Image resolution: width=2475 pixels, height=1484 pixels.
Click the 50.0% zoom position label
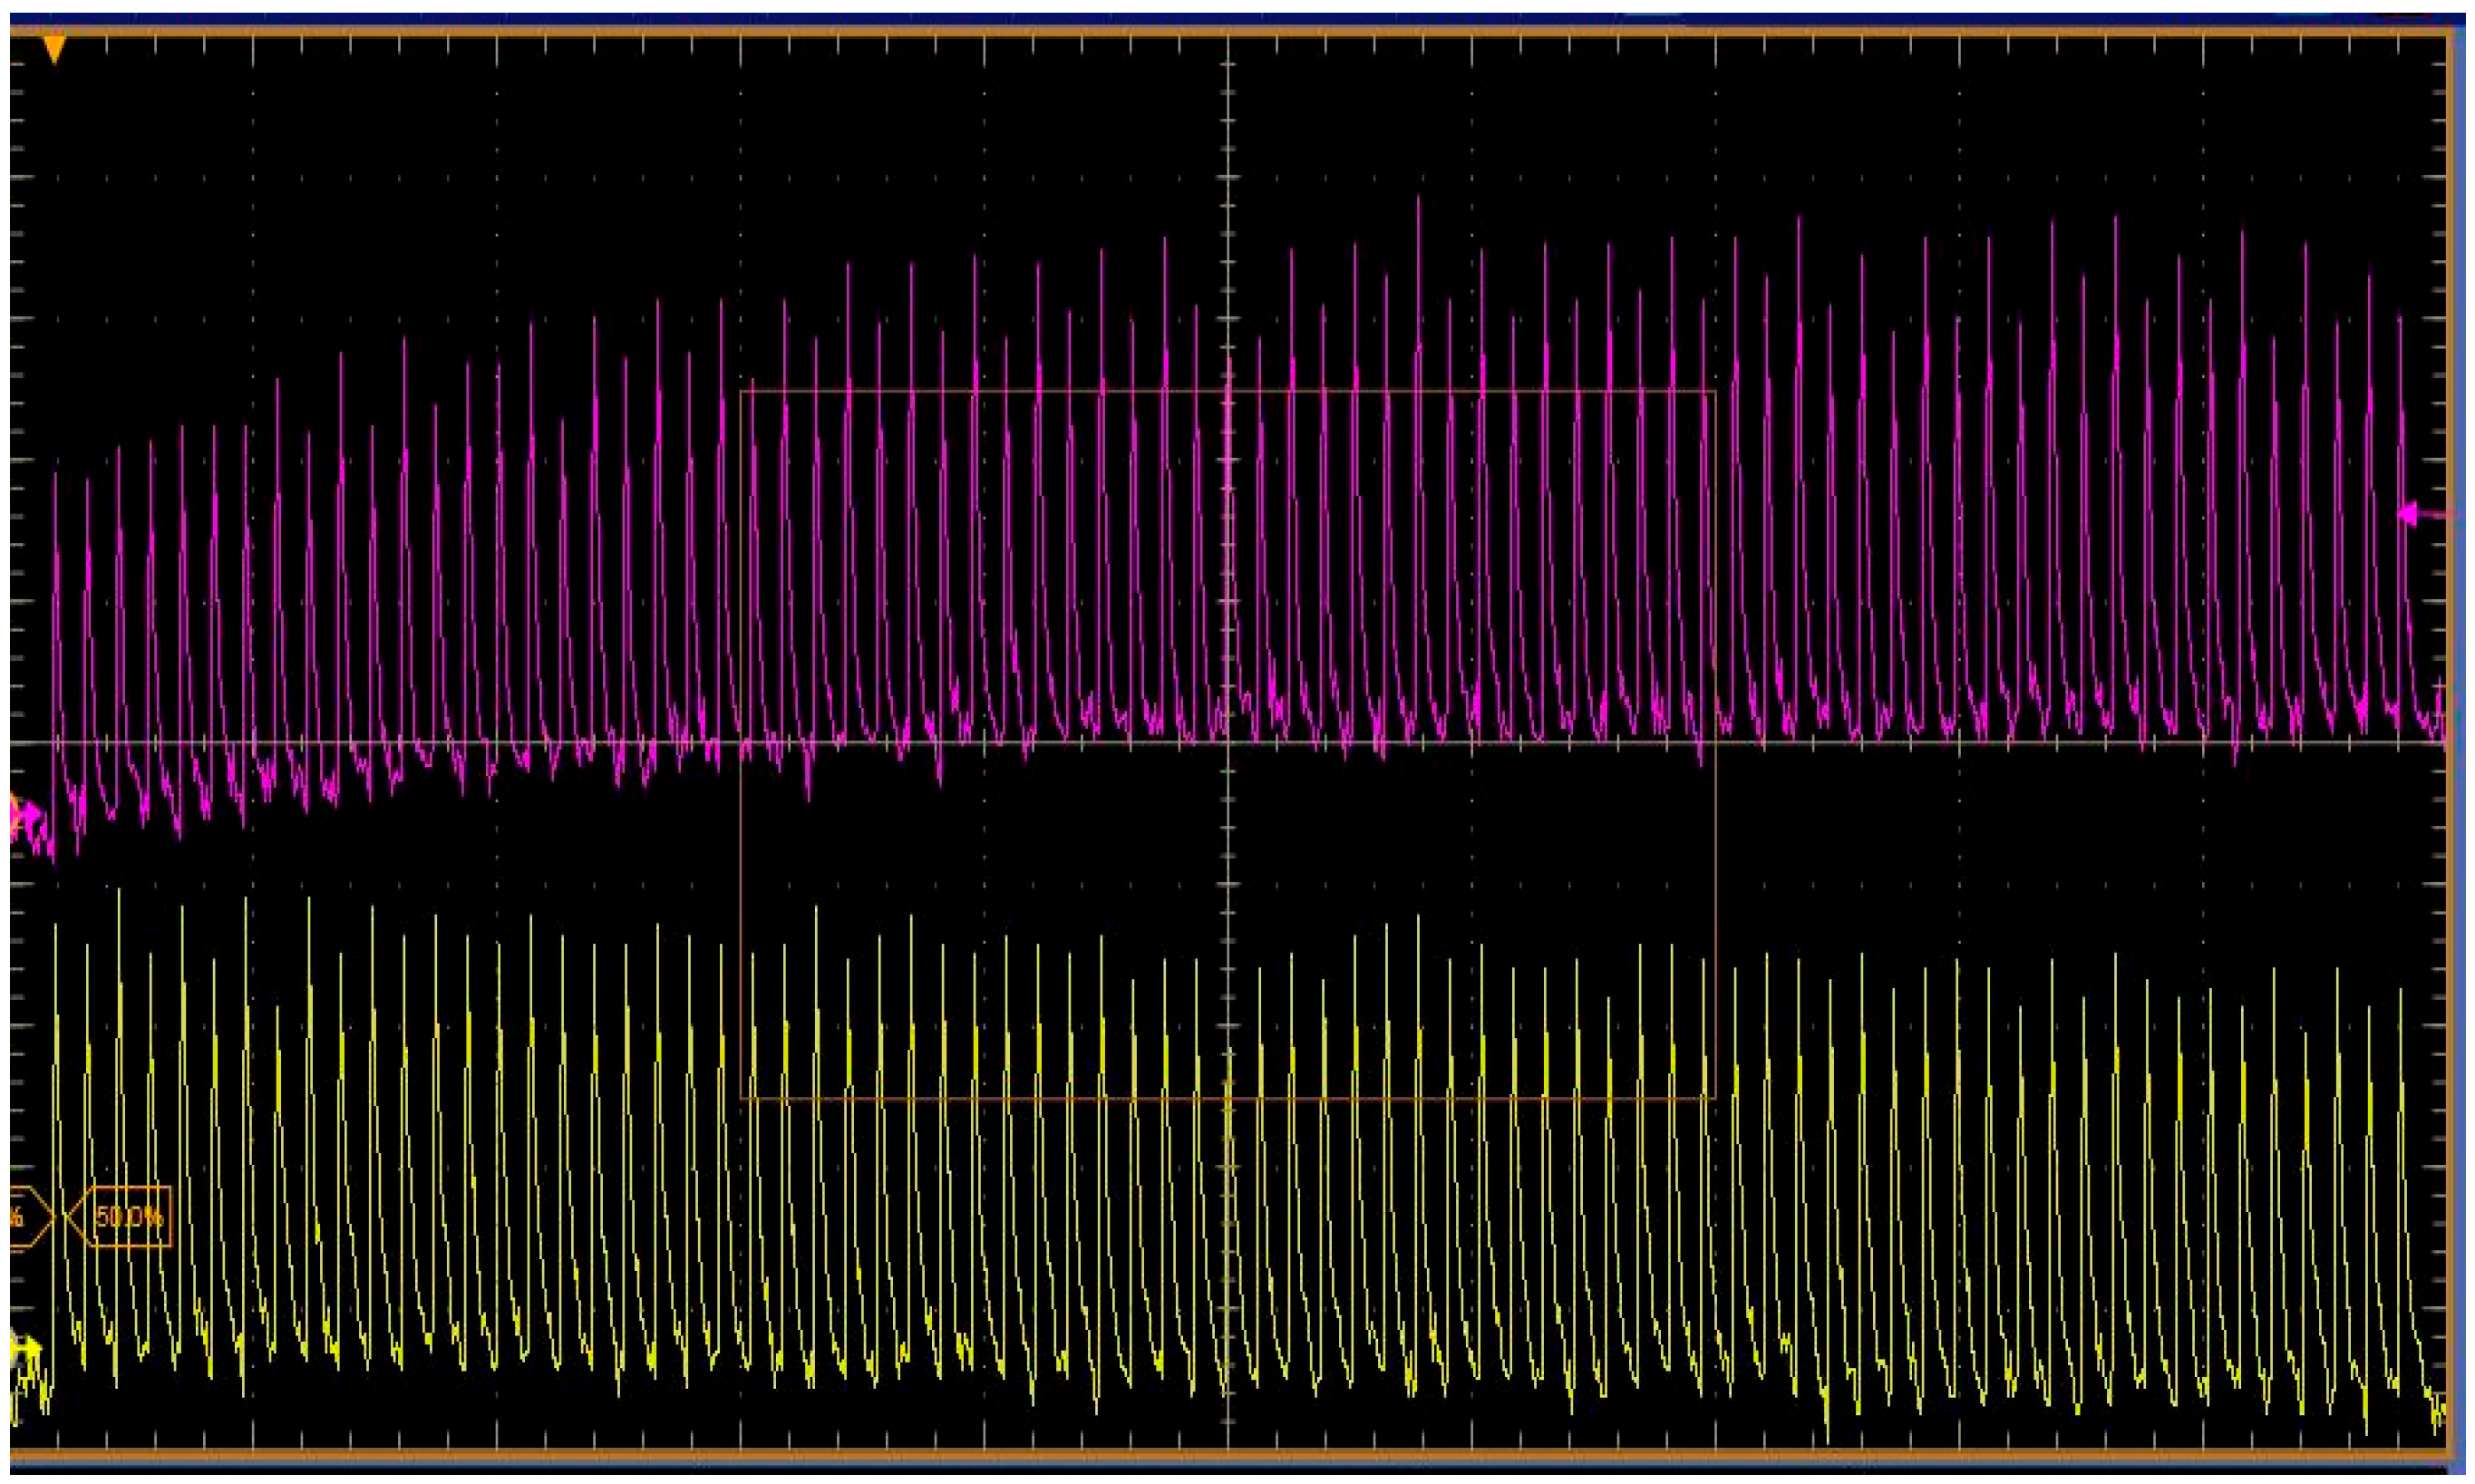click(119, 1217)
